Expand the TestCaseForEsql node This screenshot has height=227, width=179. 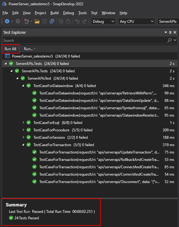(x=23, y=123)
